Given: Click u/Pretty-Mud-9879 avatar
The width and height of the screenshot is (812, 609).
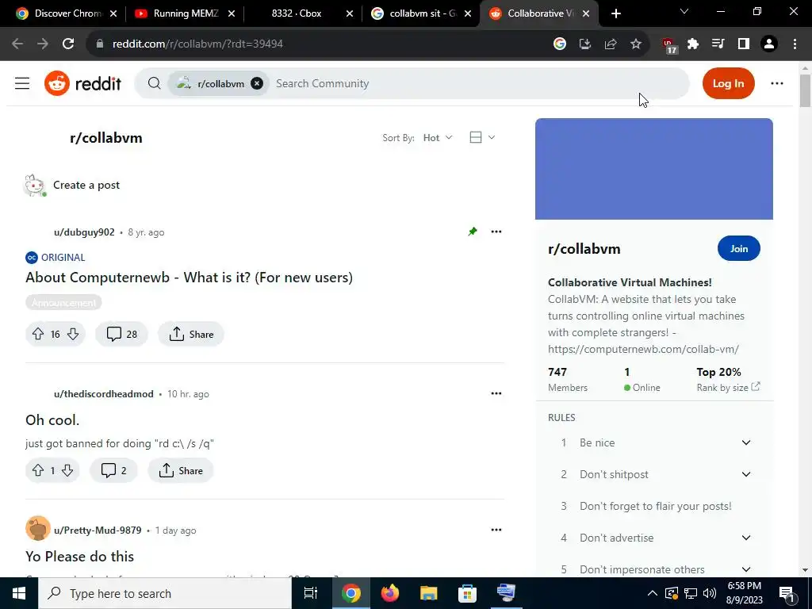Looking at the screenshot, I should [38, 529].
